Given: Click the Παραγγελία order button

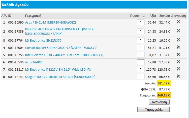Looking at the screenshot, I should pyautogui.click(x=153, y=109).
